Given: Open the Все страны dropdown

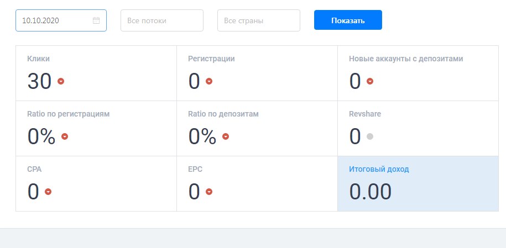Looking at the screenshot, I should pyautogui.click(x=259, y=20).
